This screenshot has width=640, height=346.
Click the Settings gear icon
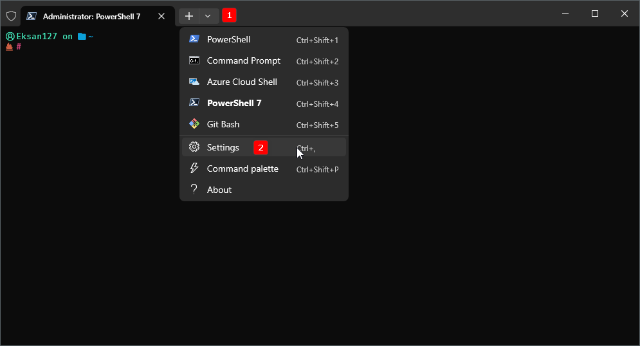click(x=194, y=147)
